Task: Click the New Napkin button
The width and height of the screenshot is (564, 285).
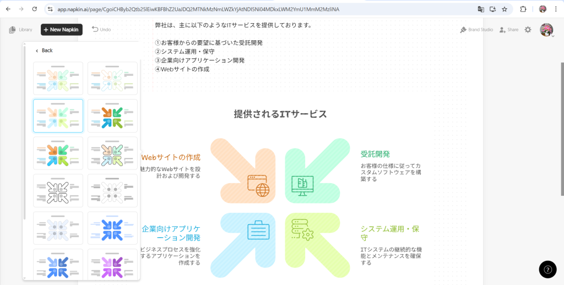Action: (62, 30)
